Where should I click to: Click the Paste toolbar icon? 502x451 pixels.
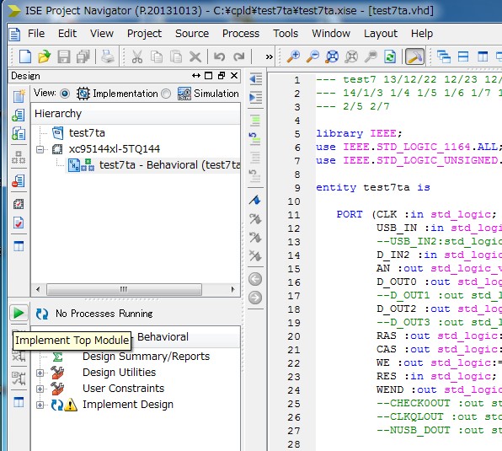(176, 57)
